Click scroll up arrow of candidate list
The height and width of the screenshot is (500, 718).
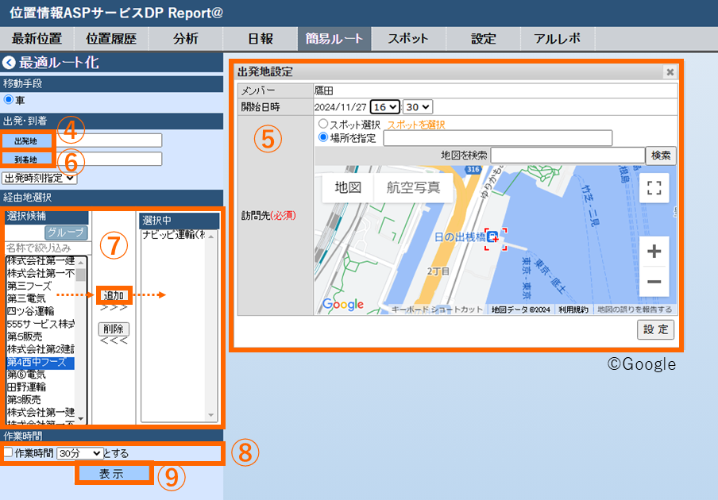(81, 262)
